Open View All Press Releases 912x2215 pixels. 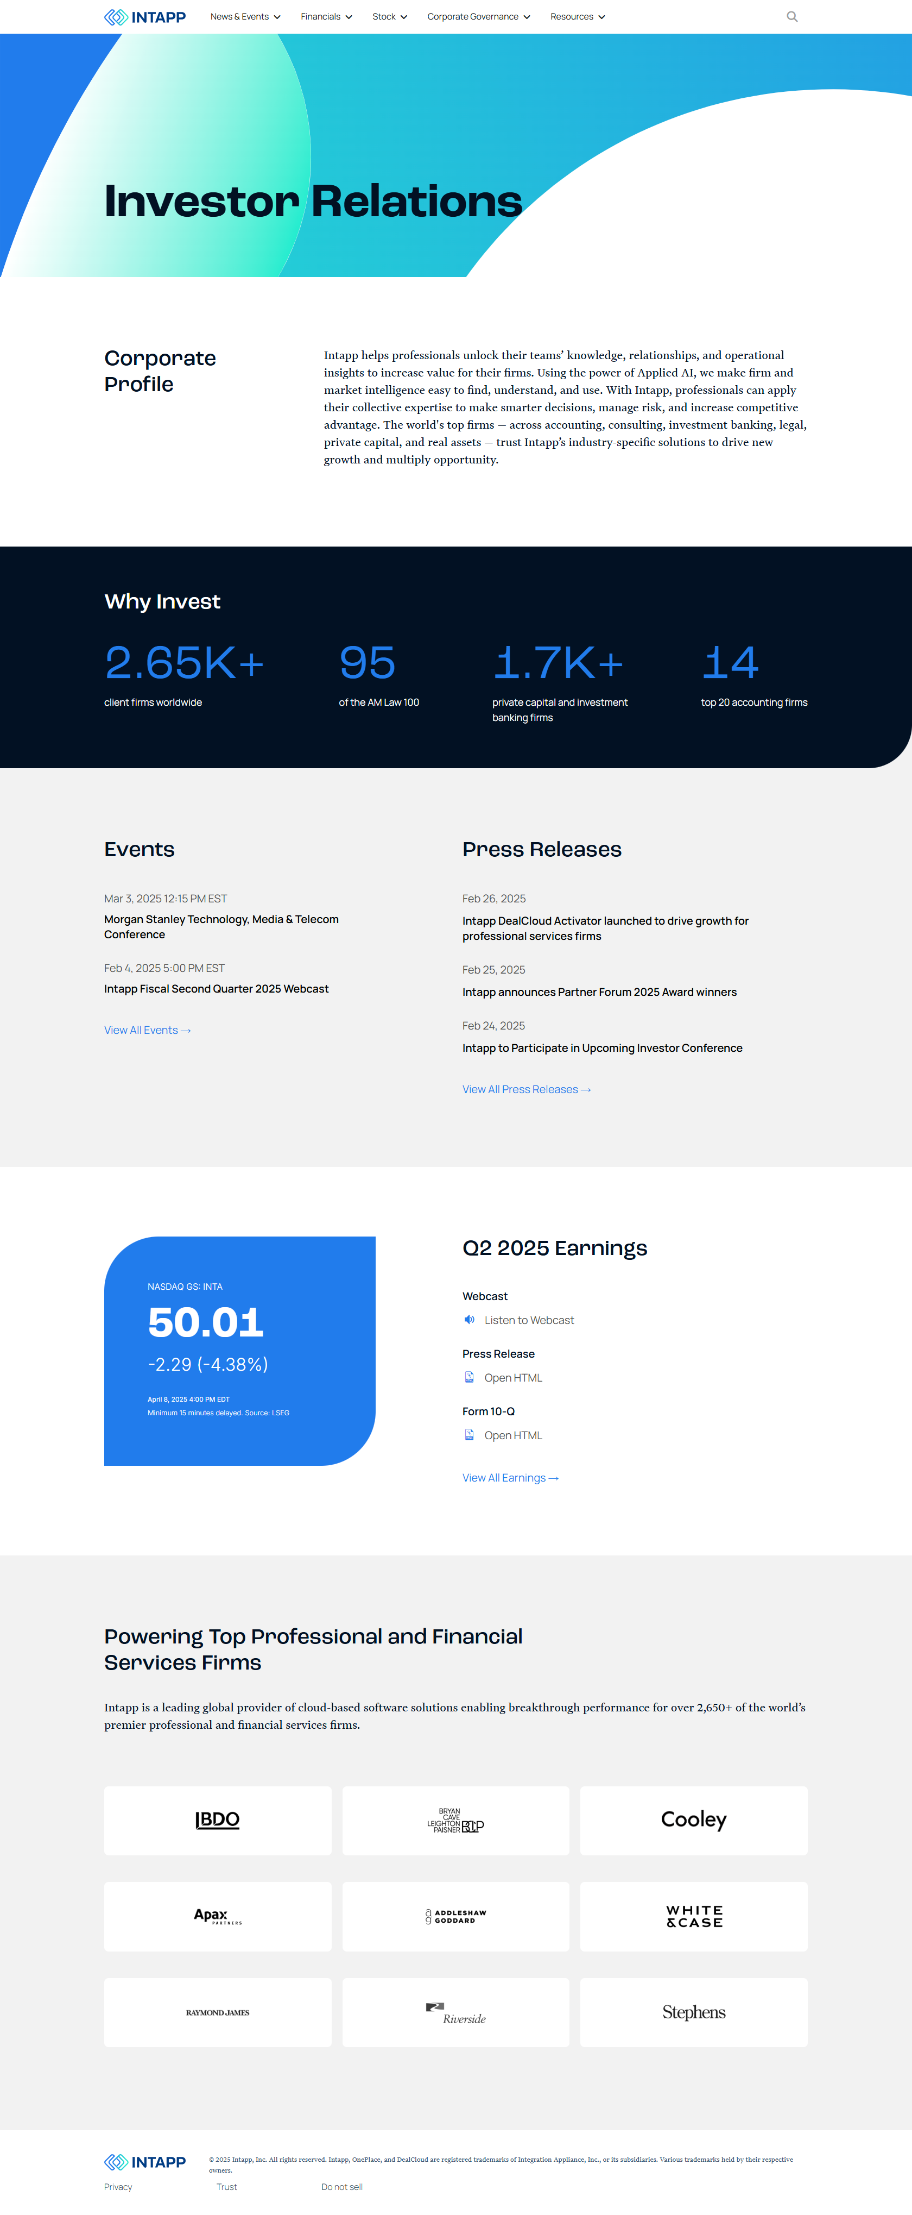click(x=526, y=1089)
